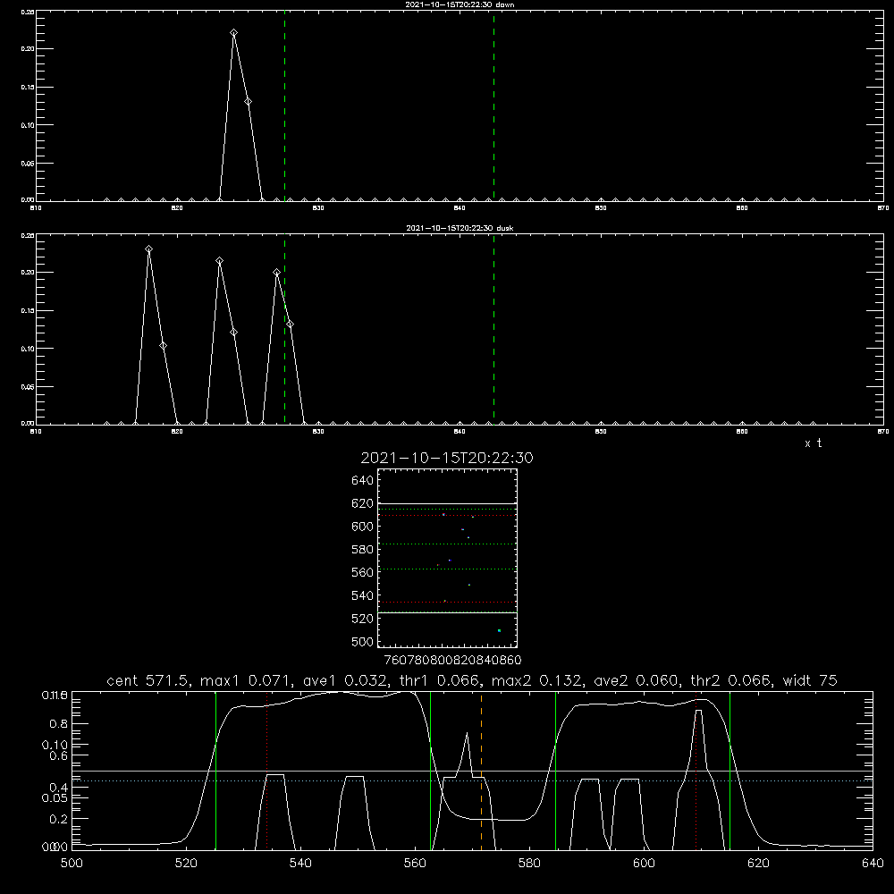Click 'widt 75' in bottom plot title
Viewport: 894px width, 894px height.
pyautogui.click(x=810, y=680)
